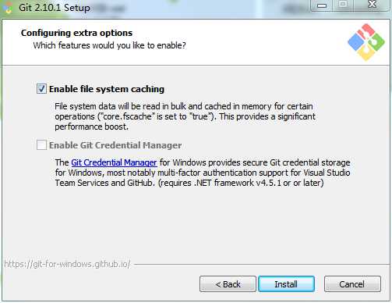Check the Enable Git Credential Manager checkbox
The height and width of the screenshot is (303, 392).
[x=41, y=145]
